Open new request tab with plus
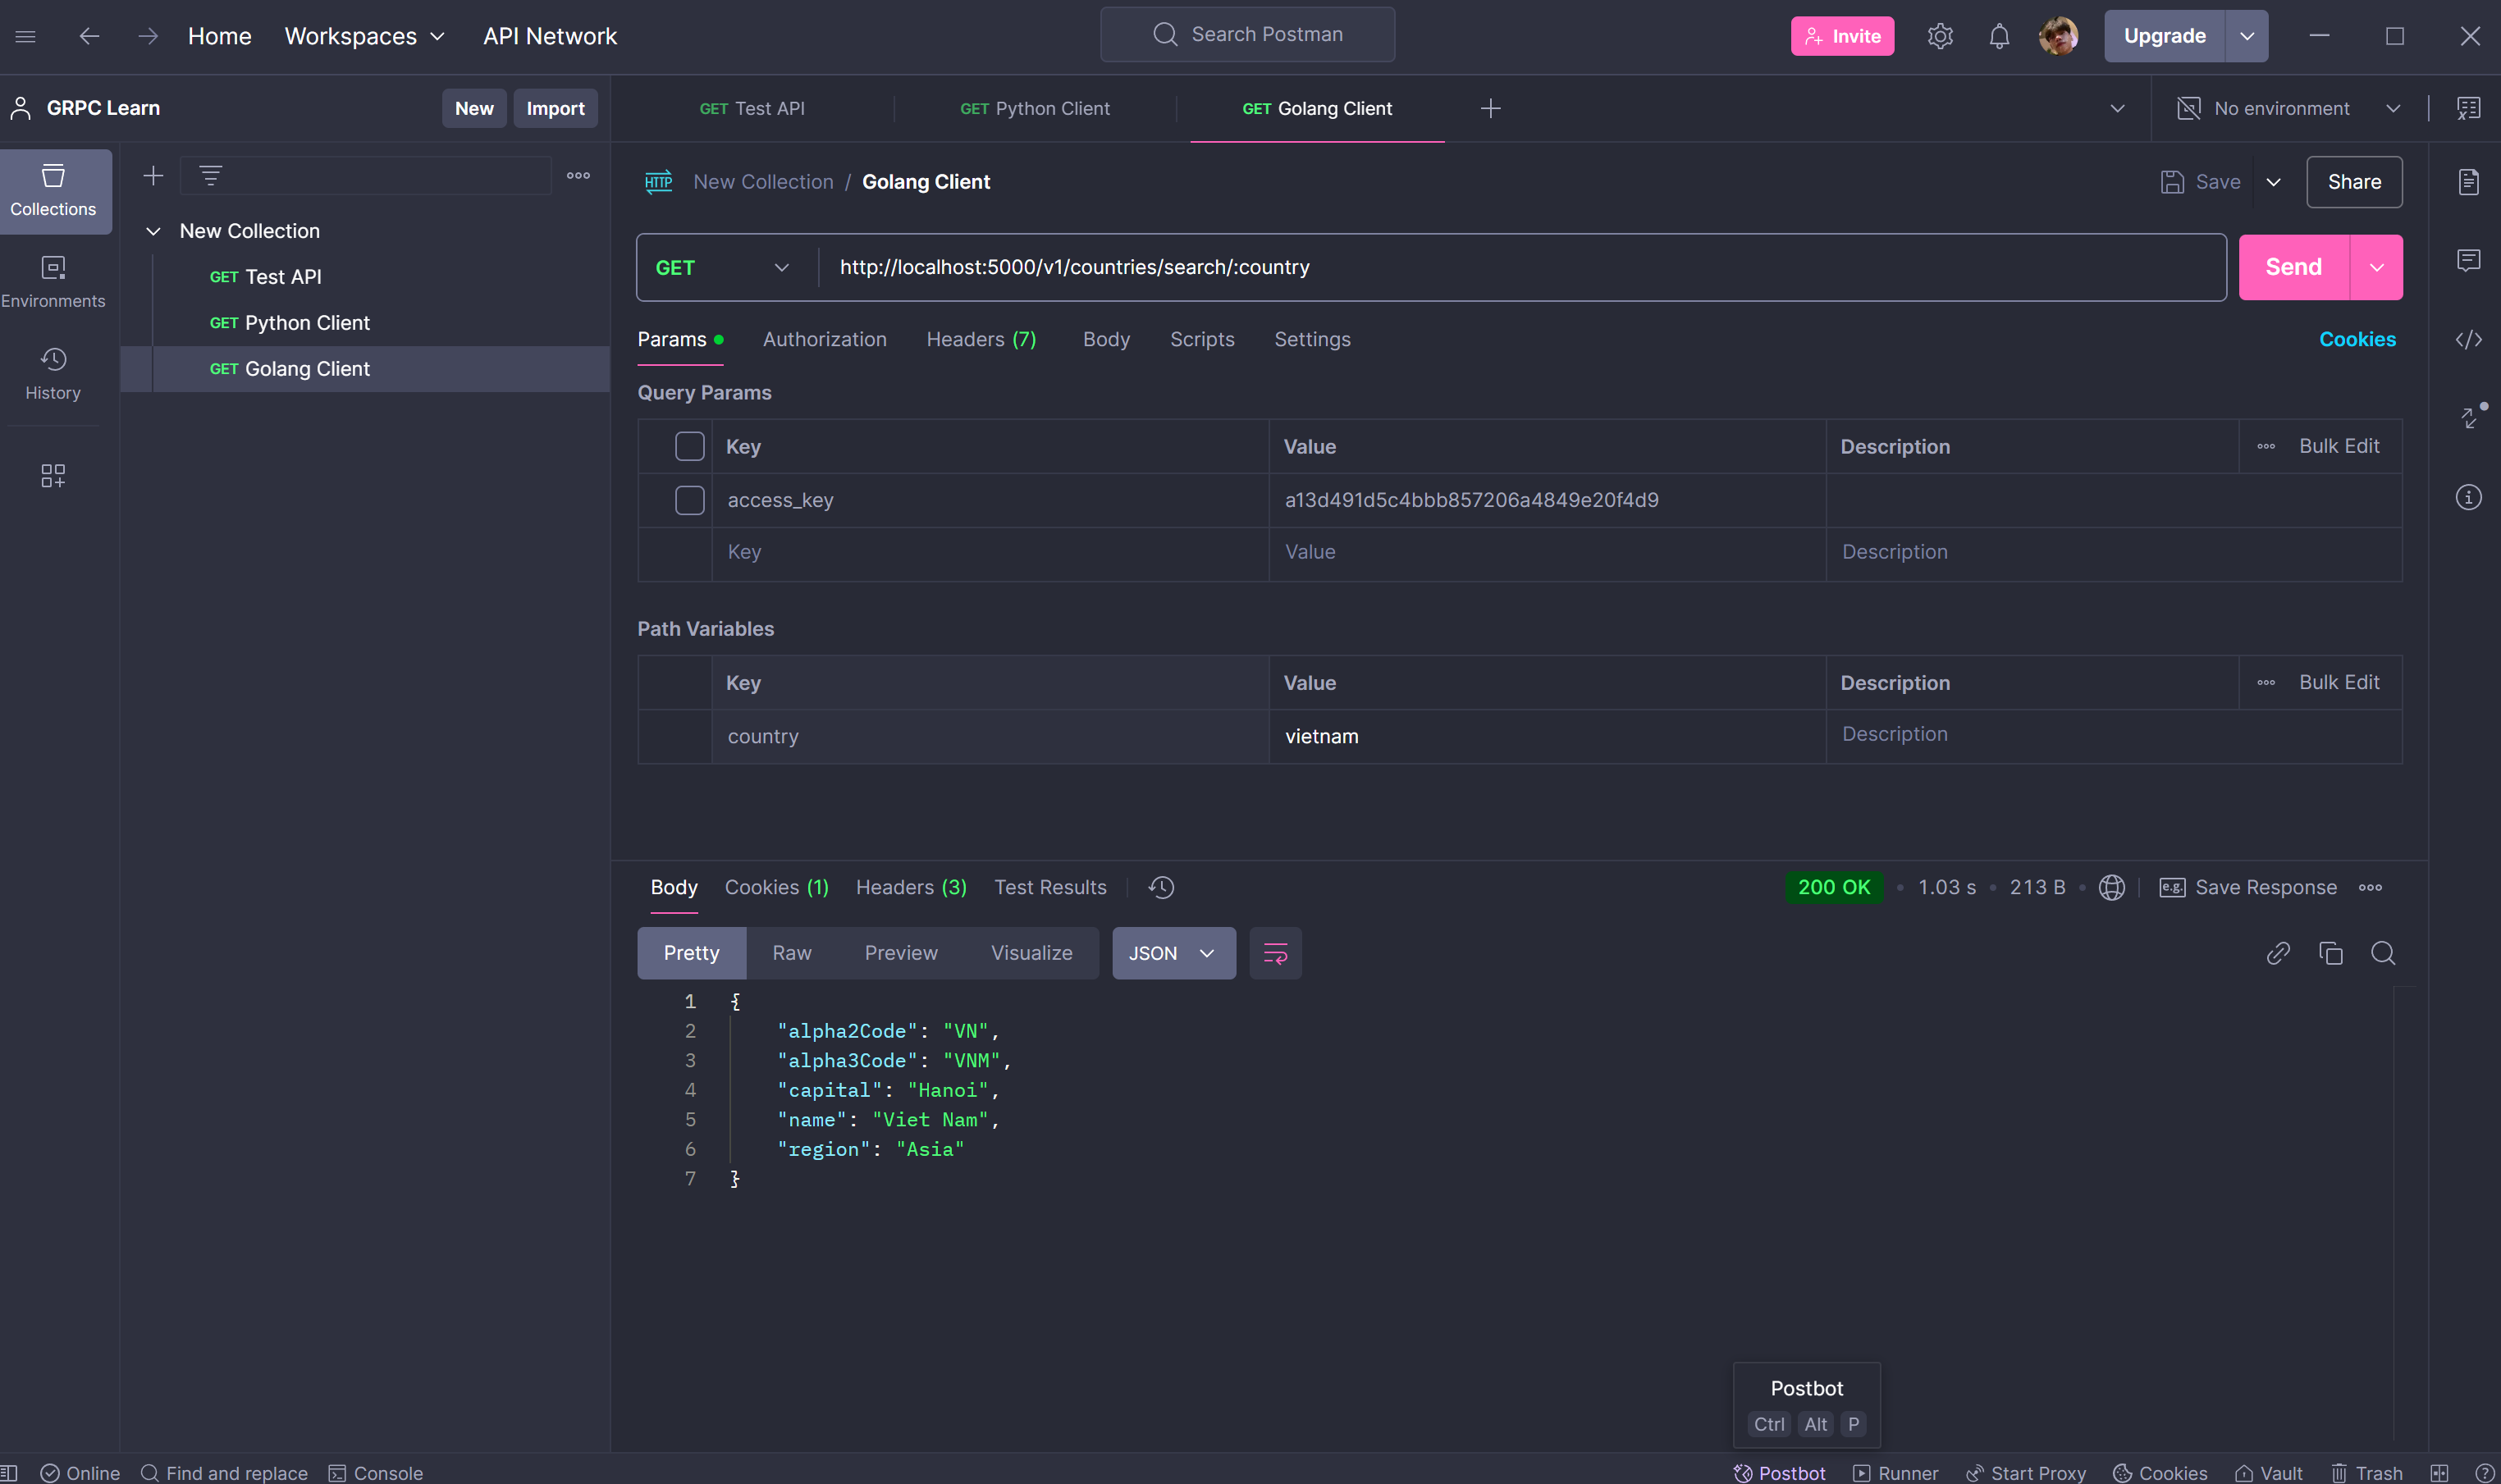This screenshot has height=1484, width=2501. tap(1490, 108)
